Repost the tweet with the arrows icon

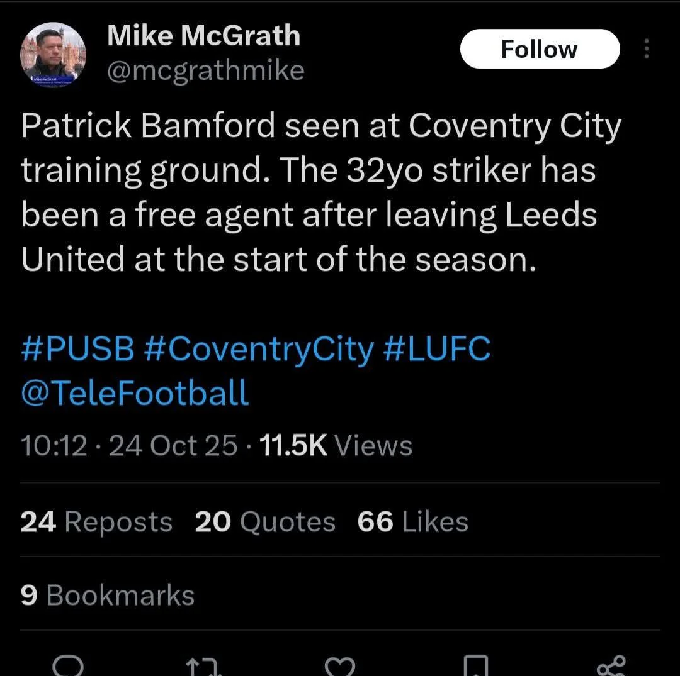[x=203, y=665]
